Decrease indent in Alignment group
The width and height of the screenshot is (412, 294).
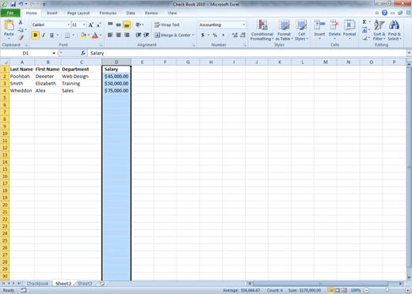138,35
